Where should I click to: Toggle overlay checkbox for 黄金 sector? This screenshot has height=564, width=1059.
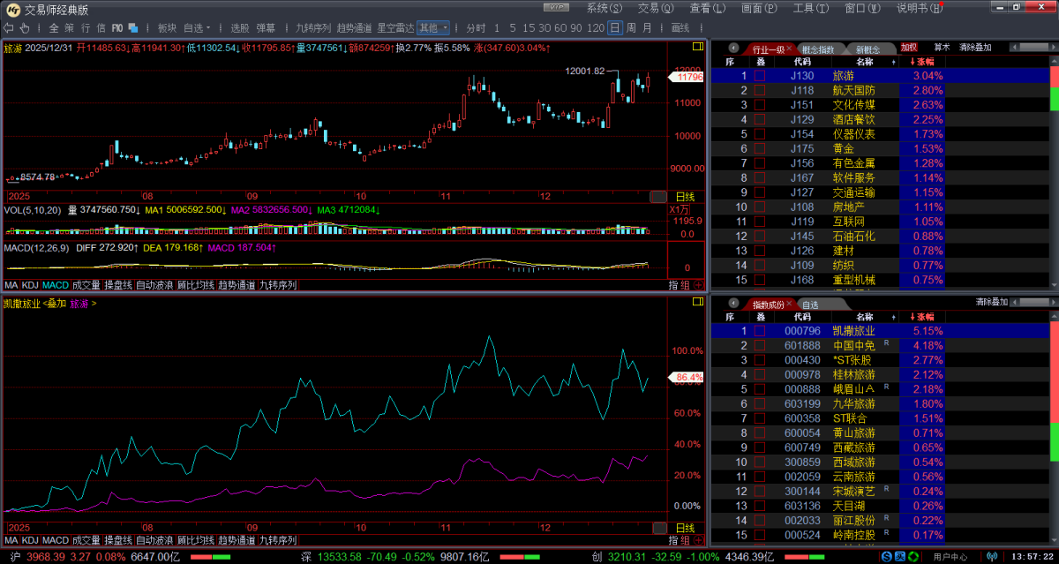[x=759, y=148]
